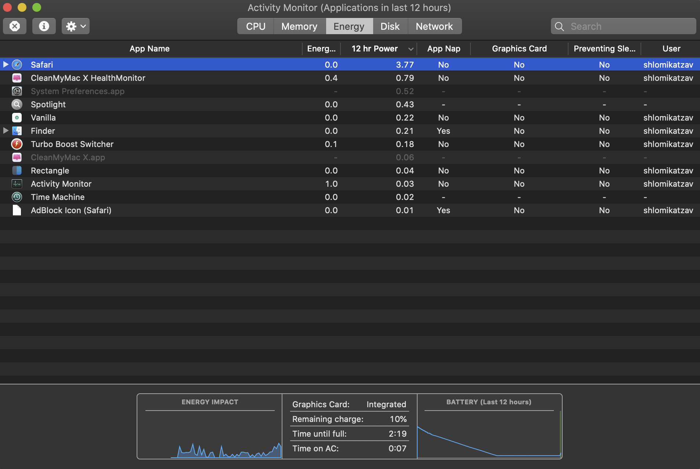Open the gear actions dropdown
700x469 pixels.
coord(76,26)
